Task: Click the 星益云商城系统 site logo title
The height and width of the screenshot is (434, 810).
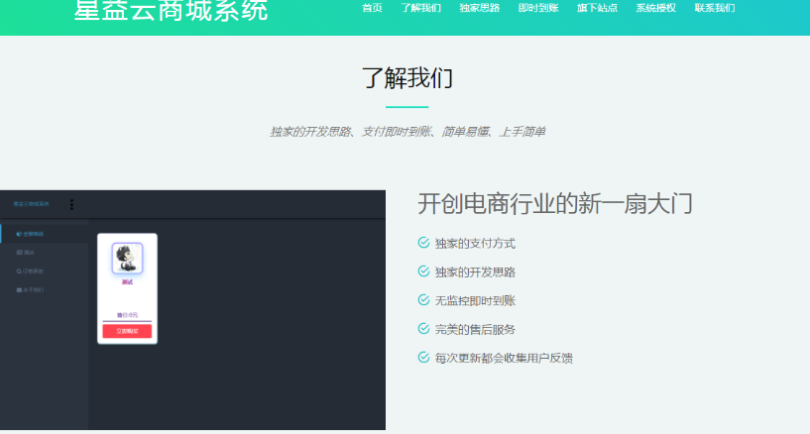Action: click(171, 10)
